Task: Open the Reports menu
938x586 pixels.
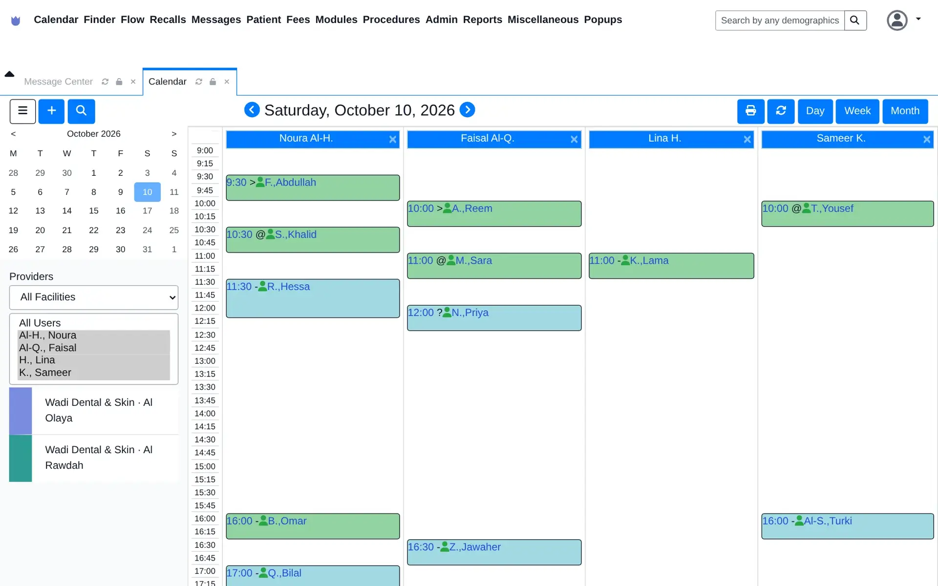Action: click(x=482, y=20)
